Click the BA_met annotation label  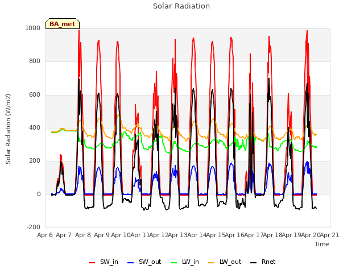click(x=63, y=24)
